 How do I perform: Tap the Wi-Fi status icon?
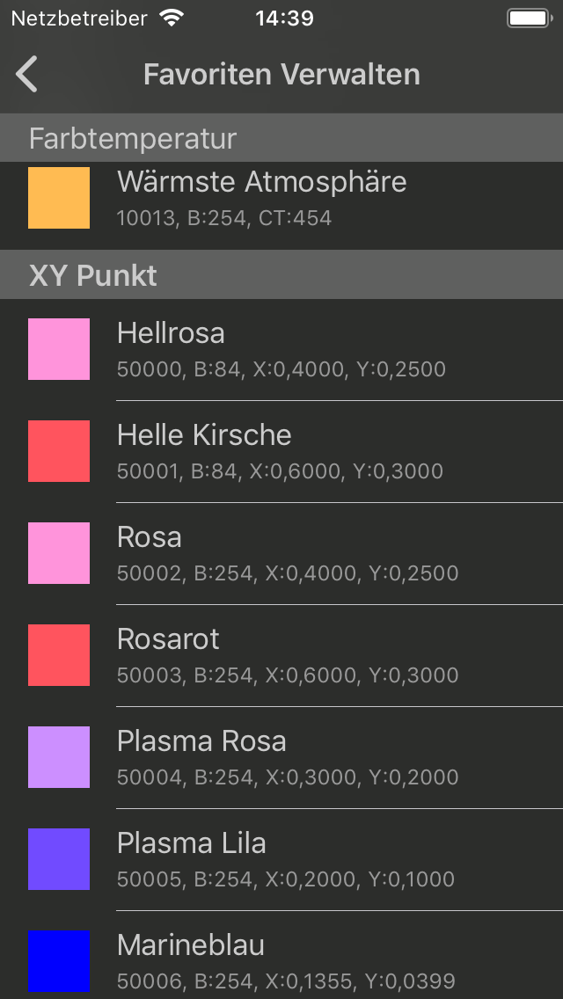(172, 18)
